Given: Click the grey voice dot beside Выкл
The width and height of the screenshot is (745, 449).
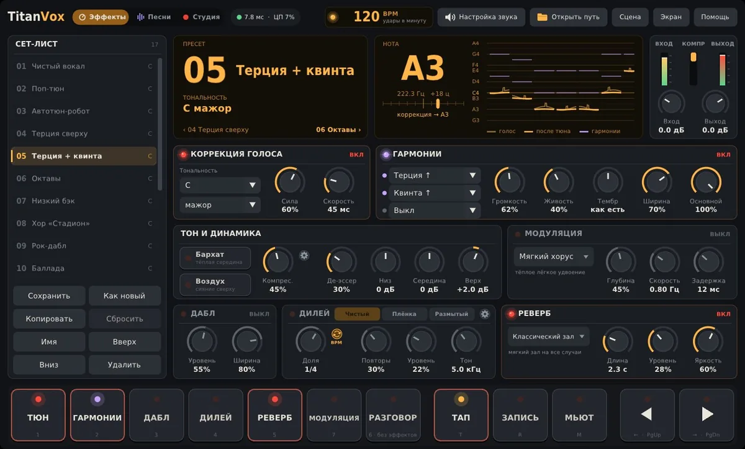Looking at the screenshot, I should click(385, 211).
